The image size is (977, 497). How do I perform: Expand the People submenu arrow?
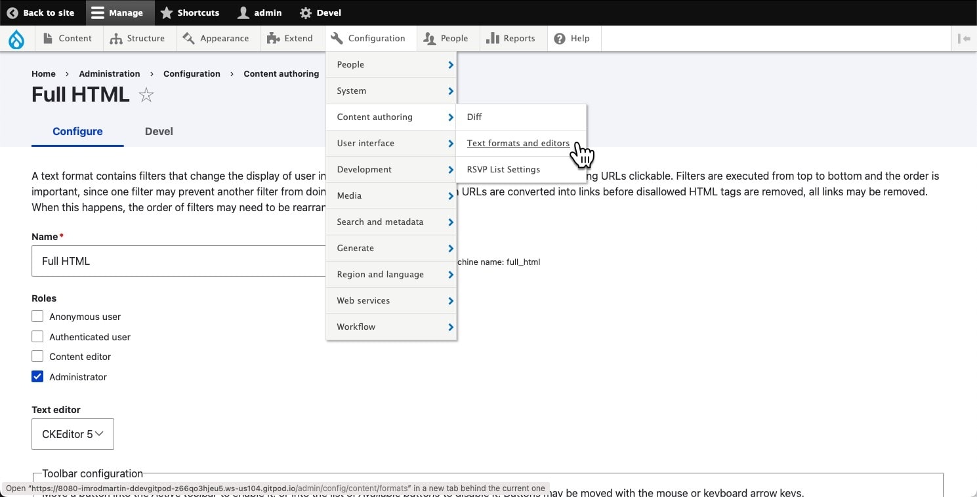(x=451, y=64)
